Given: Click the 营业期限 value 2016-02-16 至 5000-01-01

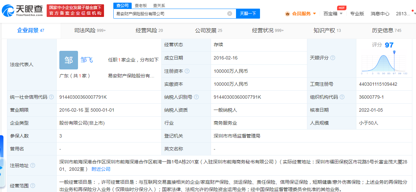Looking at the screenshot, I should click(x=87, y=110).
